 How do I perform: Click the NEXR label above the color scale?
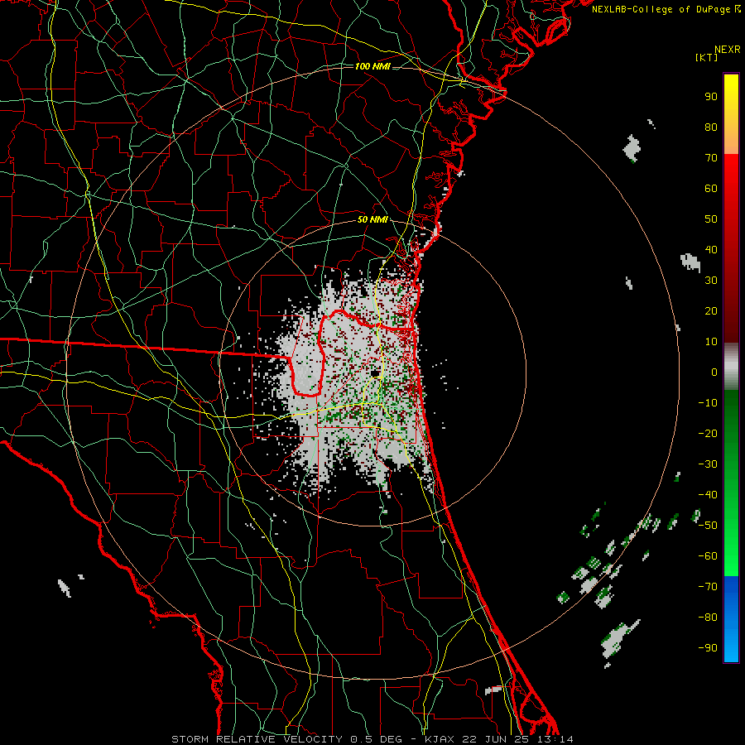(727, 50)
